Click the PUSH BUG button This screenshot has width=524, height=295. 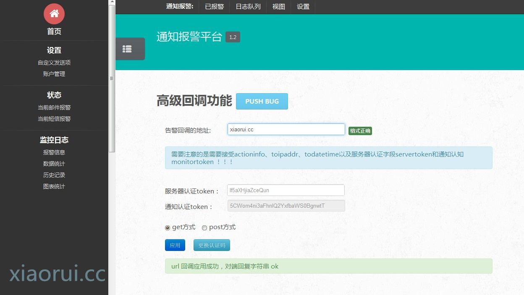[x=262, y=102]
